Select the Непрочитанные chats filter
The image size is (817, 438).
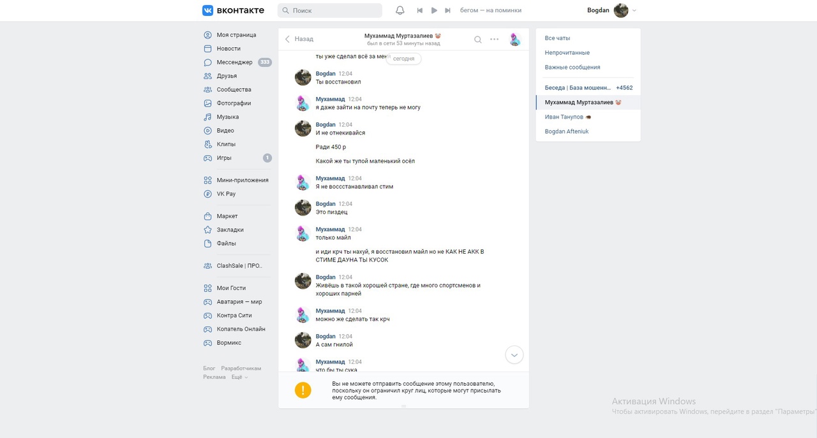coord(567,53)
